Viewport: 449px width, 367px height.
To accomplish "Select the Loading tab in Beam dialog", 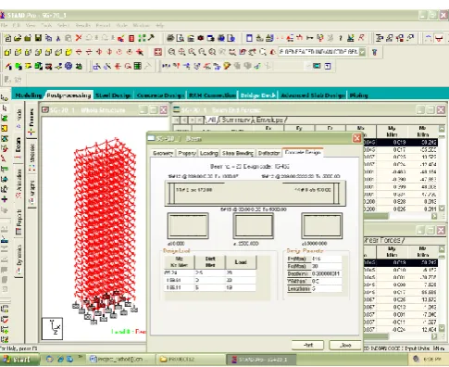I will [209, 153].
